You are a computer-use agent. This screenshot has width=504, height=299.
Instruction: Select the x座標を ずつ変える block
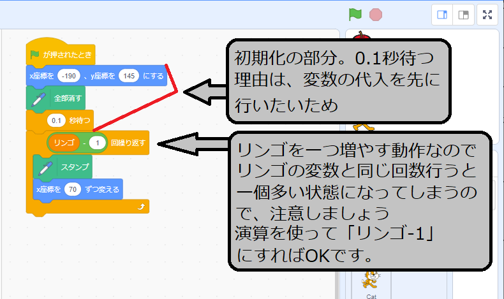[x=78, y=189]
